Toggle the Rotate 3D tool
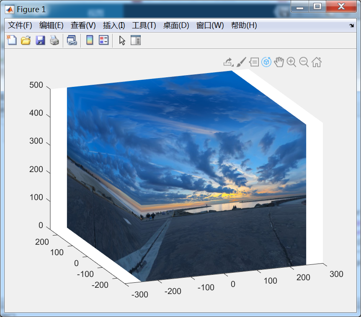 (266, 62)
